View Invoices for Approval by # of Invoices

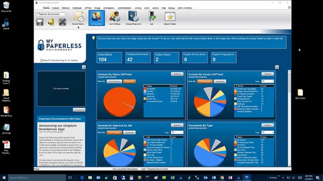click(x=115, y=133)
